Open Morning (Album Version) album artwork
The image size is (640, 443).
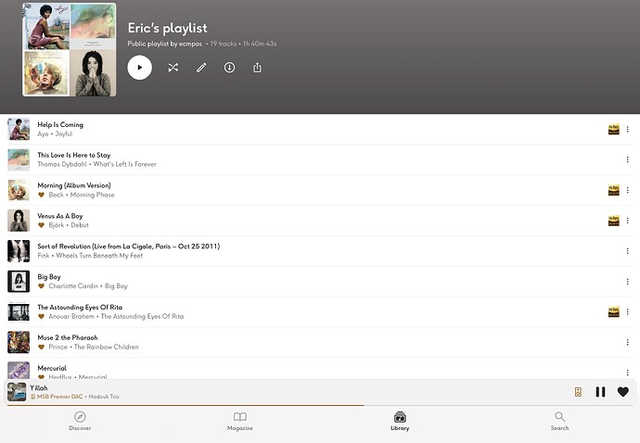pos(19,190)
